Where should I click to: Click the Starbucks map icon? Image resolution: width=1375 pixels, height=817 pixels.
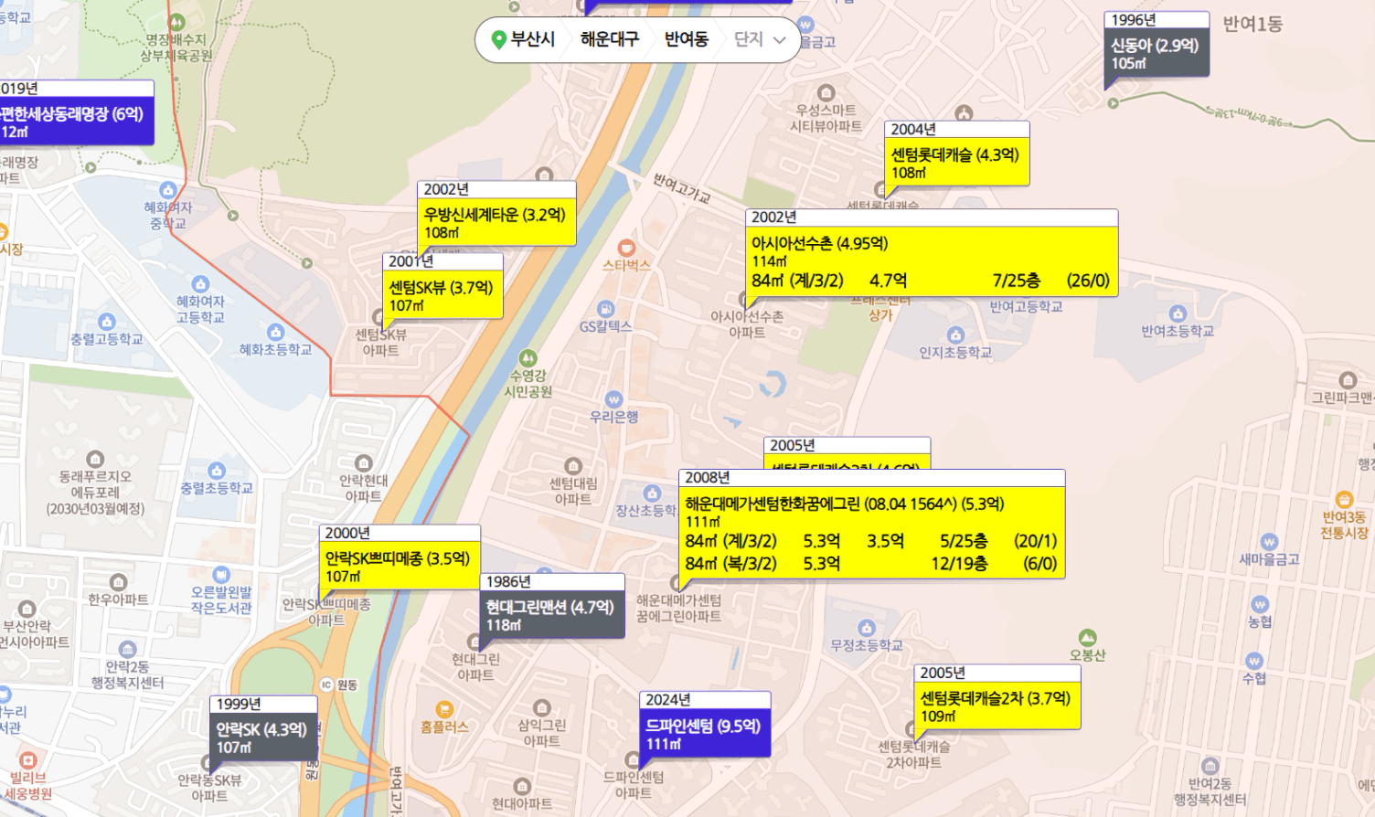point(626,248)
